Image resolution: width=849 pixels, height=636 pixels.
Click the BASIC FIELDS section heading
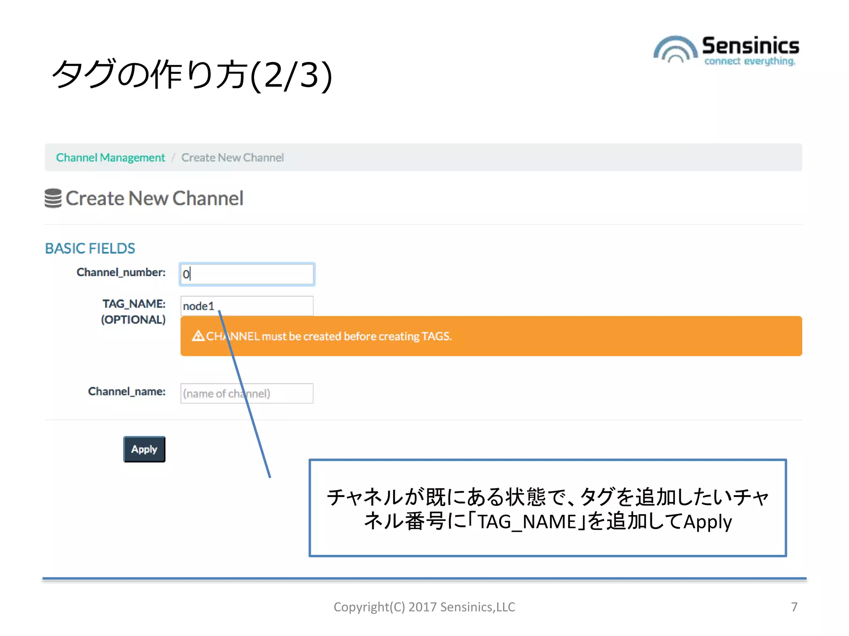point(90,248)
